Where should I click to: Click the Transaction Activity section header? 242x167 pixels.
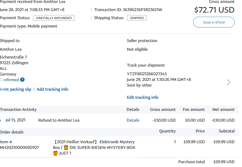(18, 110)
